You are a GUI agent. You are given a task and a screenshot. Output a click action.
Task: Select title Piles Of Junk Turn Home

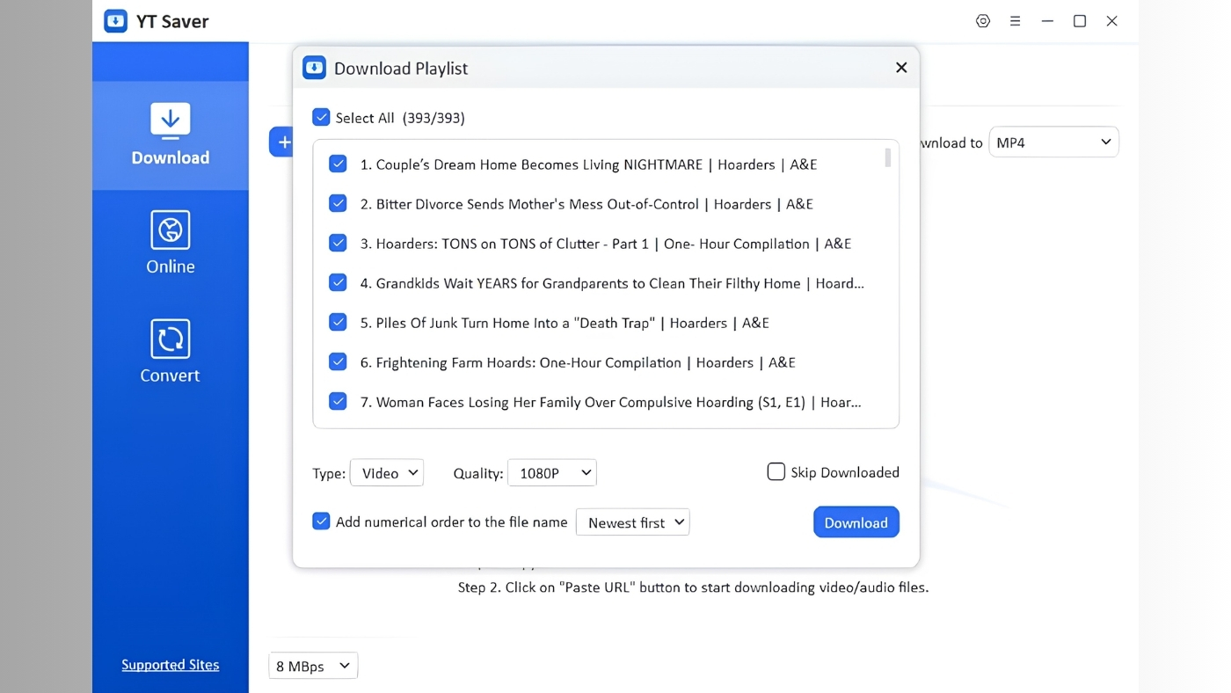coord(565,323)
